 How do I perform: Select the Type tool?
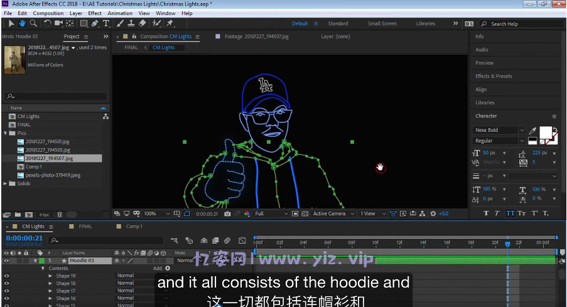106,23
